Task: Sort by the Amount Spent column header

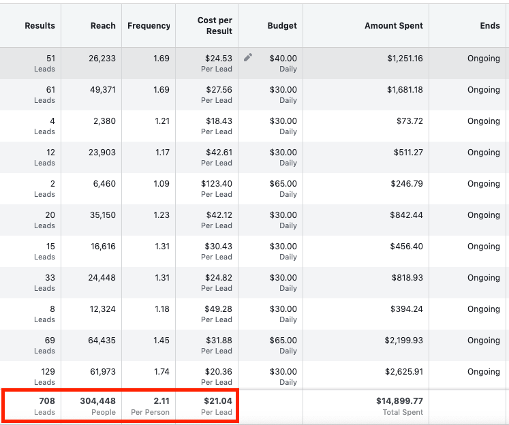Action: (x=394, y=26)
